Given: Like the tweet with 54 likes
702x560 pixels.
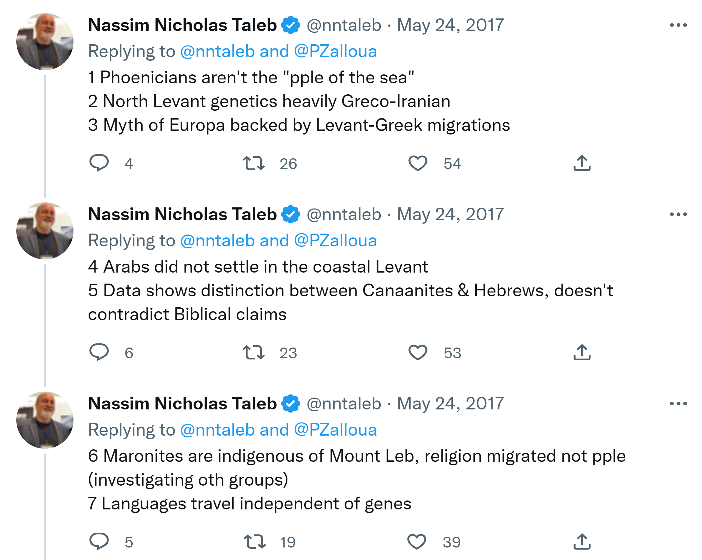Looking at the screenshot, I should pyautogui.click(x=418, y=163).
